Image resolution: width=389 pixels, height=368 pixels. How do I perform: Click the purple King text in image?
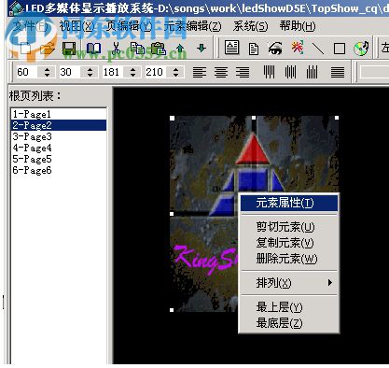click(x=205, y=259)
